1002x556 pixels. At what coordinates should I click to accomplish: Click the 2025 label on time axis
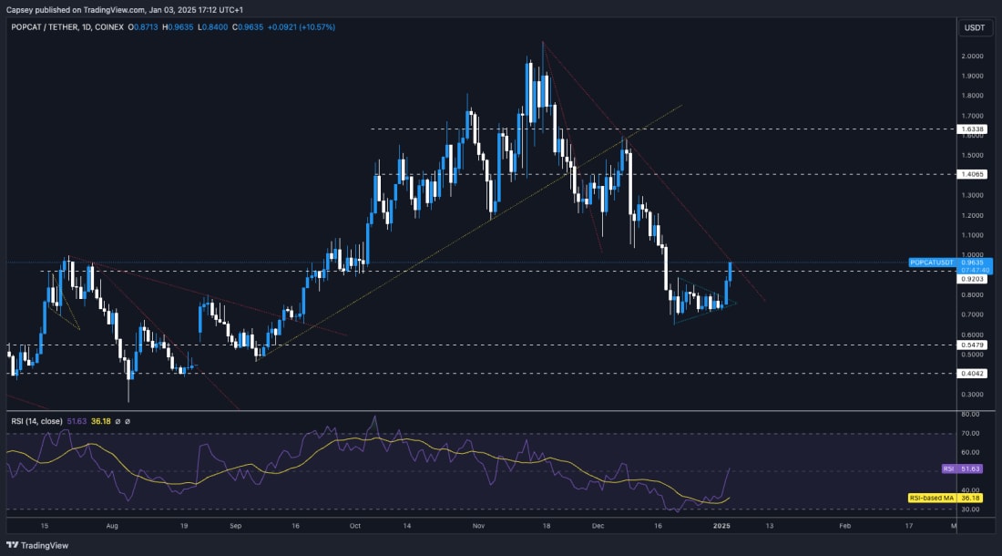721,526
